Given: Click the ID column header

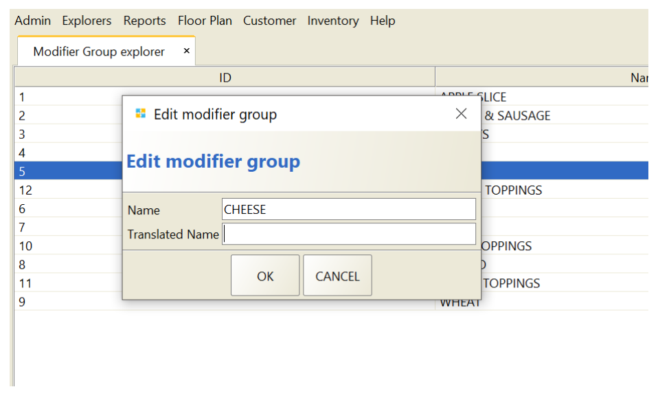Looking at the screenshot, I should tap(225, 78).
